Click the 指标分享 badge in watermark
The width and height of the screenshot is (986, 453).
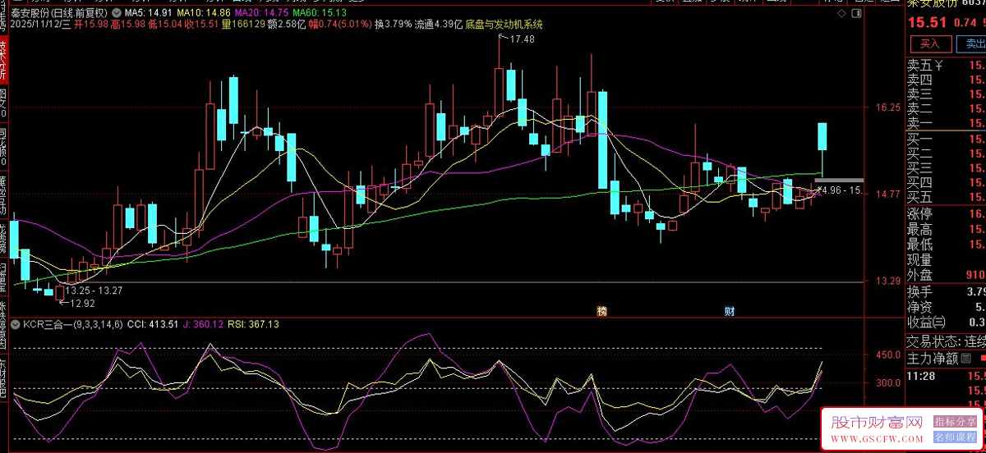pyautogui.click(x=953, y=421)
